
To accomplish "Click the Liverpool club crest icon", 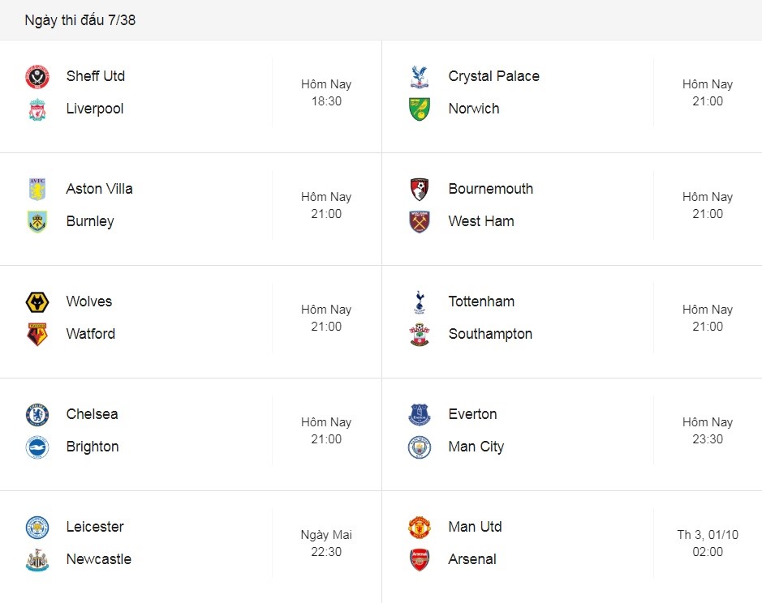I will pos(37,109).
